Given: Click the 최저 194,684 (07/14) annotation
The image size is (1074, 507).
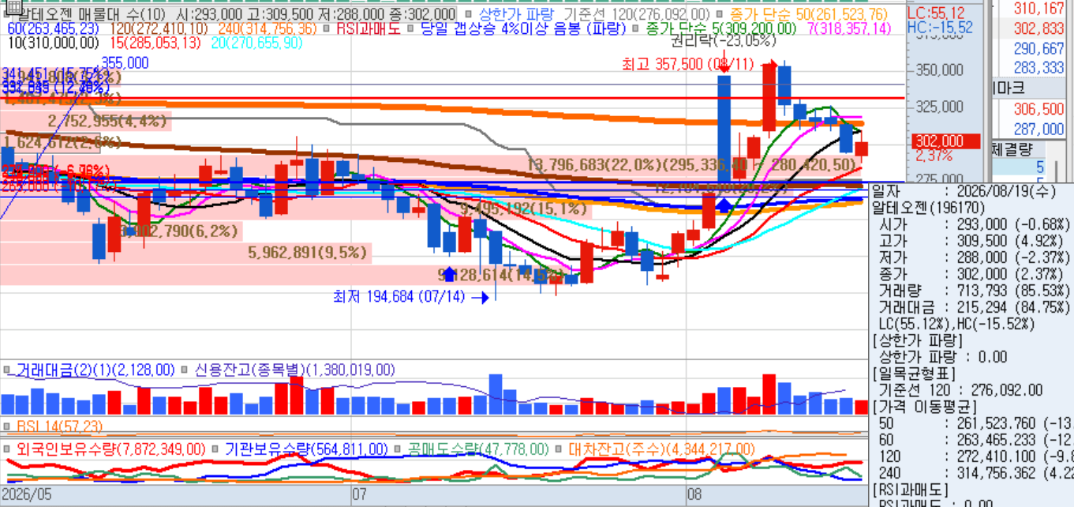Looking at the screenshot, I should coord(400,297).
